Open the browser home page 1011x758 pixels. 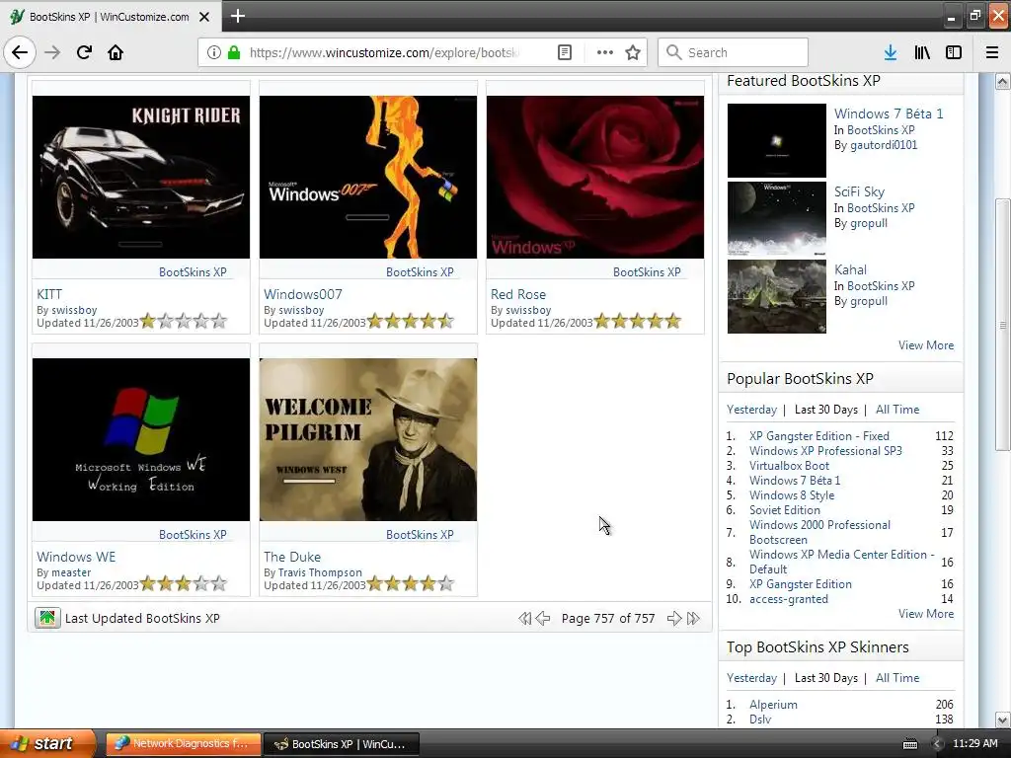(x=116, y=52)
